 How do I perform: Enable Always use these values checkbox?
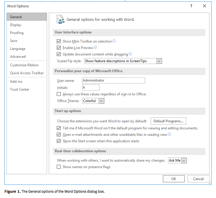click(x=59, y=94)
